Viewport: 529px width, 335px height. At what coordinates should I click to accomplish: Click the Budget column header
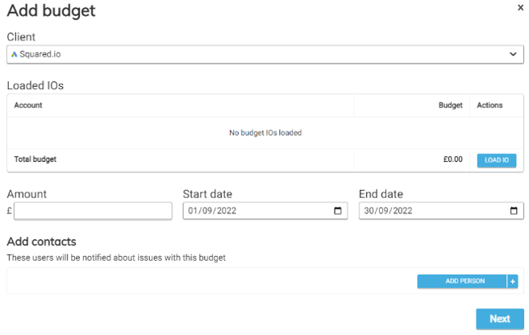pyautogui.click(x=450, y=105)
